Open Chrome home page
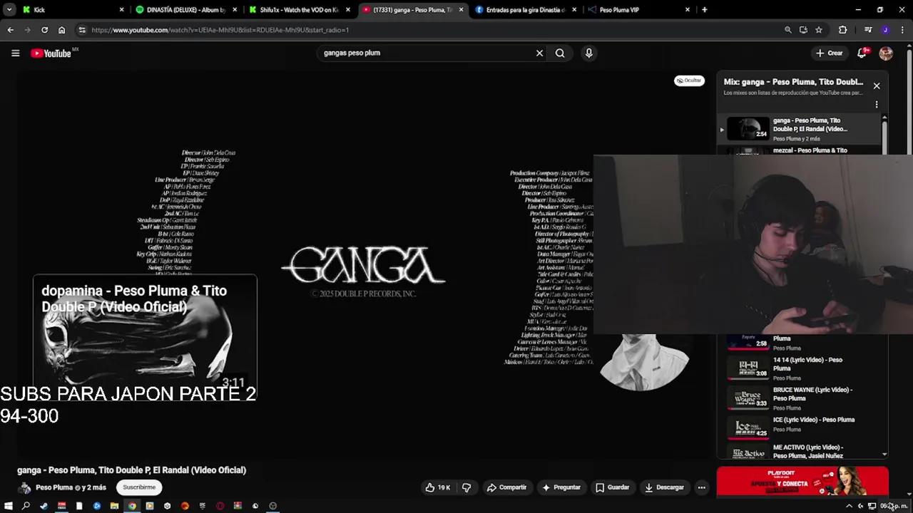 pyautogui.click(x=61, y=30)
